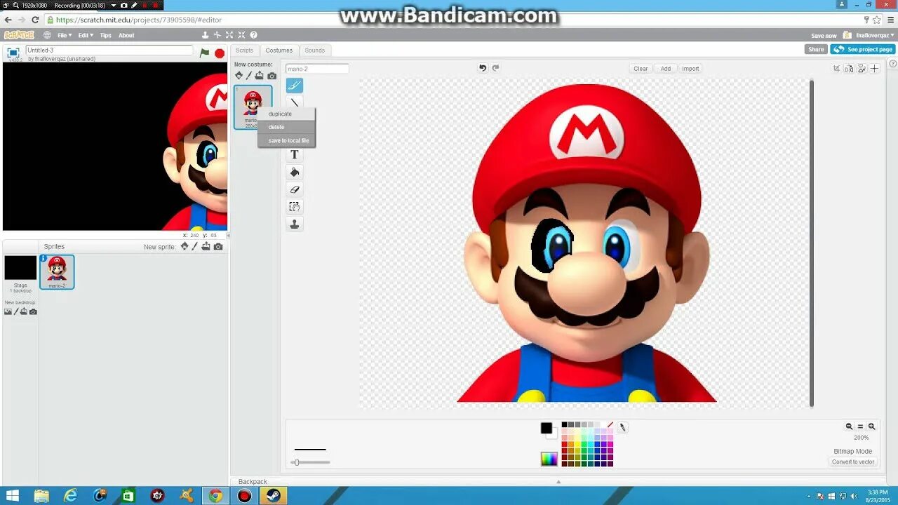Image resolution: width=898 pixels, height=505 pixels.
Task: Click Convert to vector
Action: (853, 462)
